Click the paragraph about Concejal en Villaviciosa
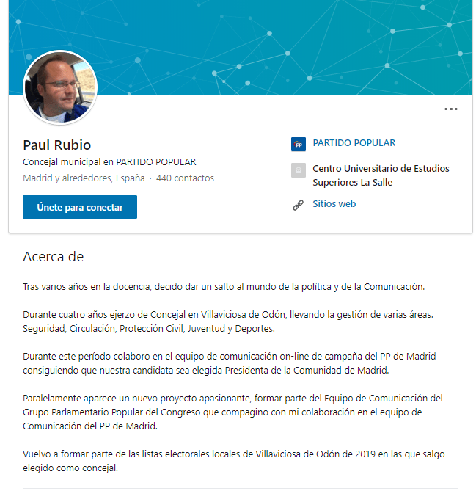 click(228, 321)
